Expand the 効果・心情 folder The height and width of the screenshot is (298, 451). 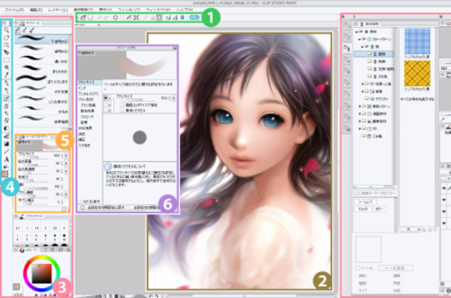(x=363, y=84)
